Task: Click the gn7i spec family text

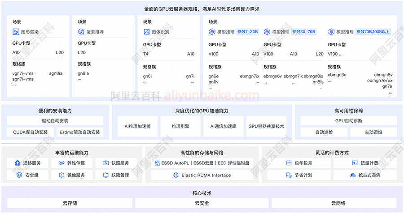Action: pyautogui.click(x=190, y=76)
